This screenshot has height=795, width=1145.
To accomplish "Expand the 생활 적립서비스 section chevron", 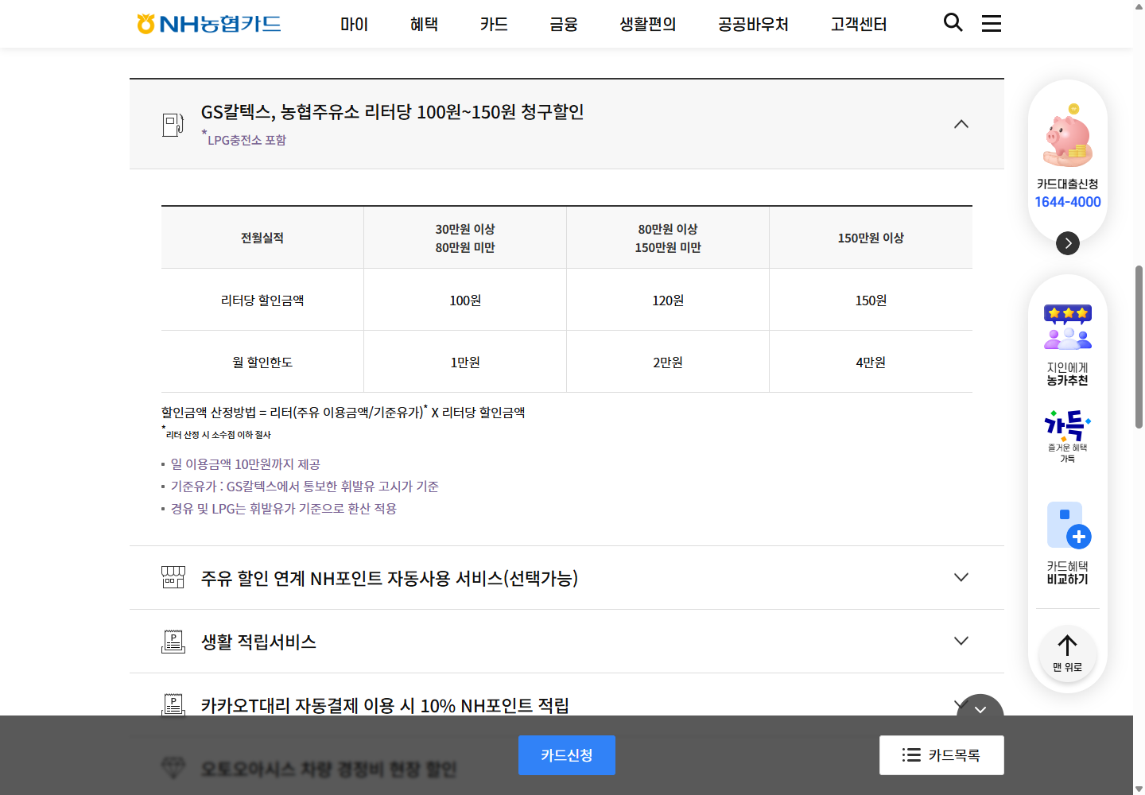I will coord(961,641).
